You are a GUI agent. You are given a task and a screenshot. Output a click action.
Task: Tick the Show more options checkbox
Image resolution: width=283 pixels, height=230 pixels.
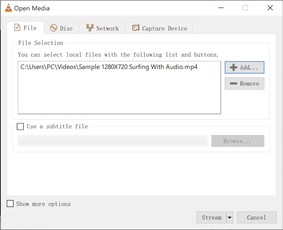click(x=10, y=204)
